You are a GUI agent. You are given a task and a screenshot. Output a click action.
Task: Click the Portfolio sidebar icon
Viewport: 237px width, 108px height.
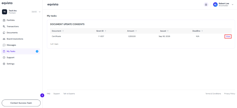tap(4, 20)
